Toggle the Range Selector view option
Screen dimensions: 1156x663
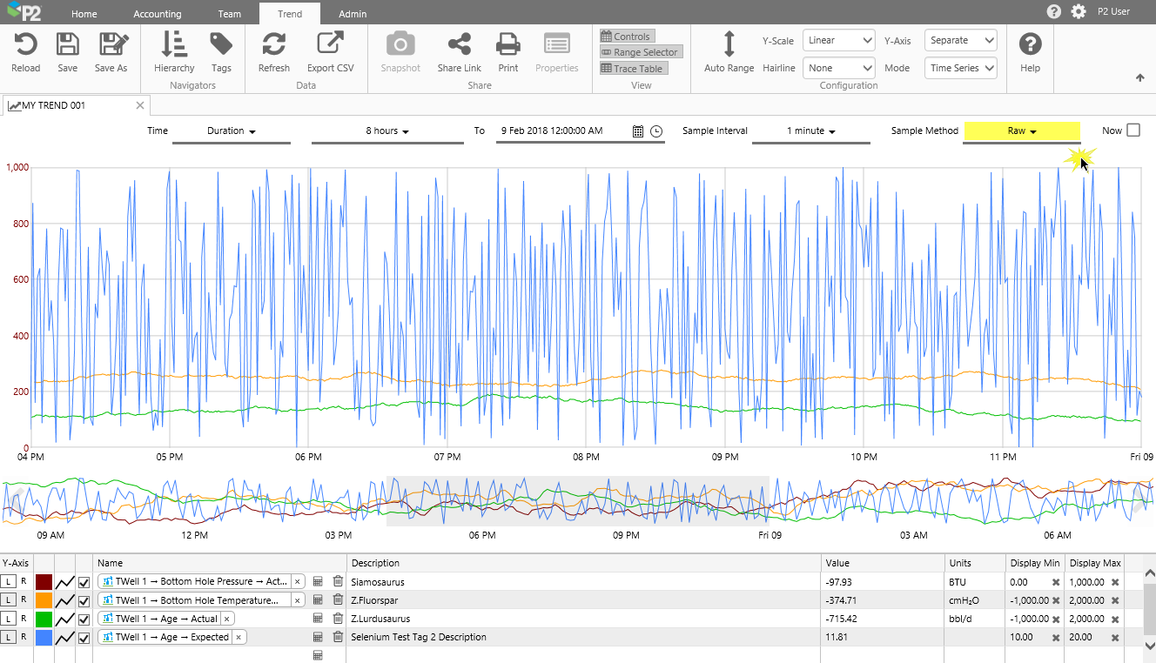(639, 52)
